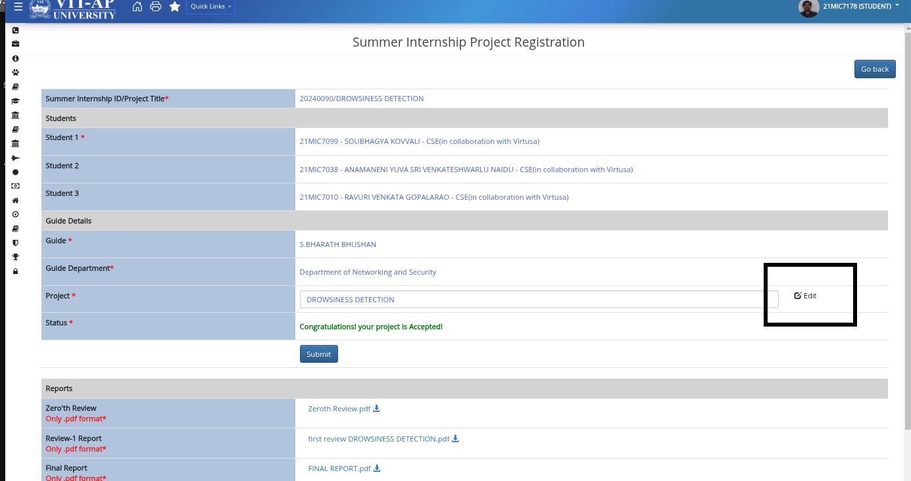Screen dimensions: 911x481
Task: Click the Project name input field
Action: tap(539, 300)
